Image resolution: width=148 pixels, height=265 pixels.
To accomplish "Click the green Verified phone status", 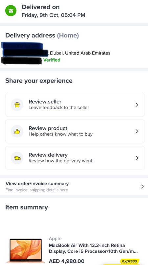I will coord(52,60).
